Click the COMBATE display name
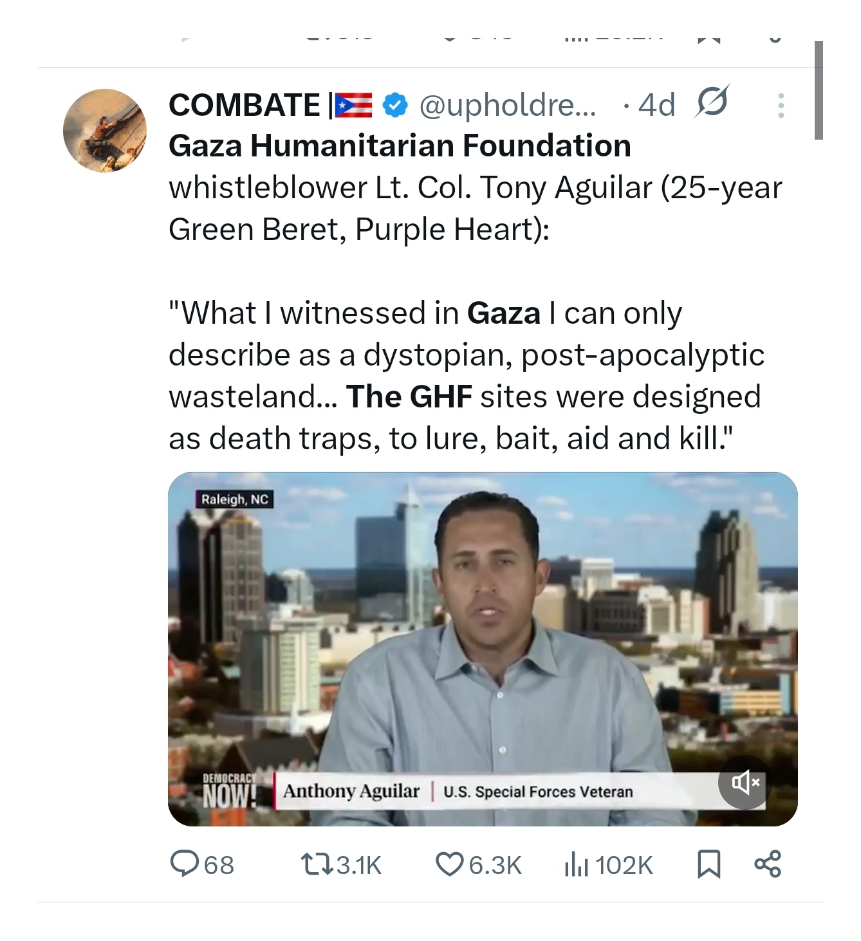The image size is (861, 941). 245,105
